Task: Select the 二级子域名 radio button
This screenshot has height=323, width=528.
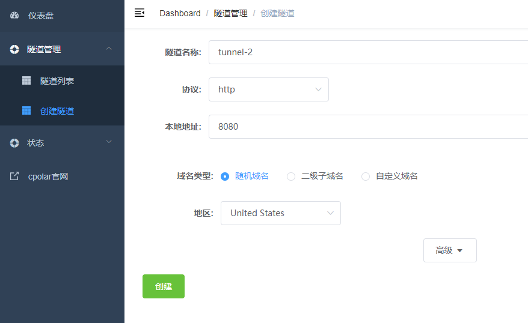Action: coord(291,176)
